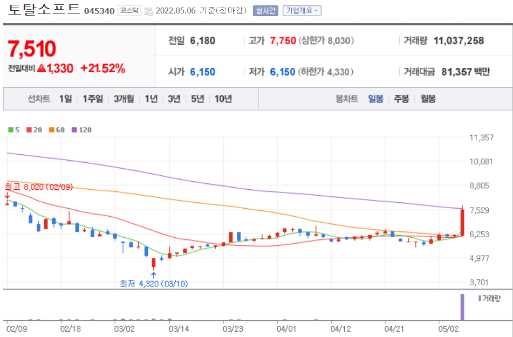Click the 거래대금 value 81,357 백만

[x=466, y=72]
